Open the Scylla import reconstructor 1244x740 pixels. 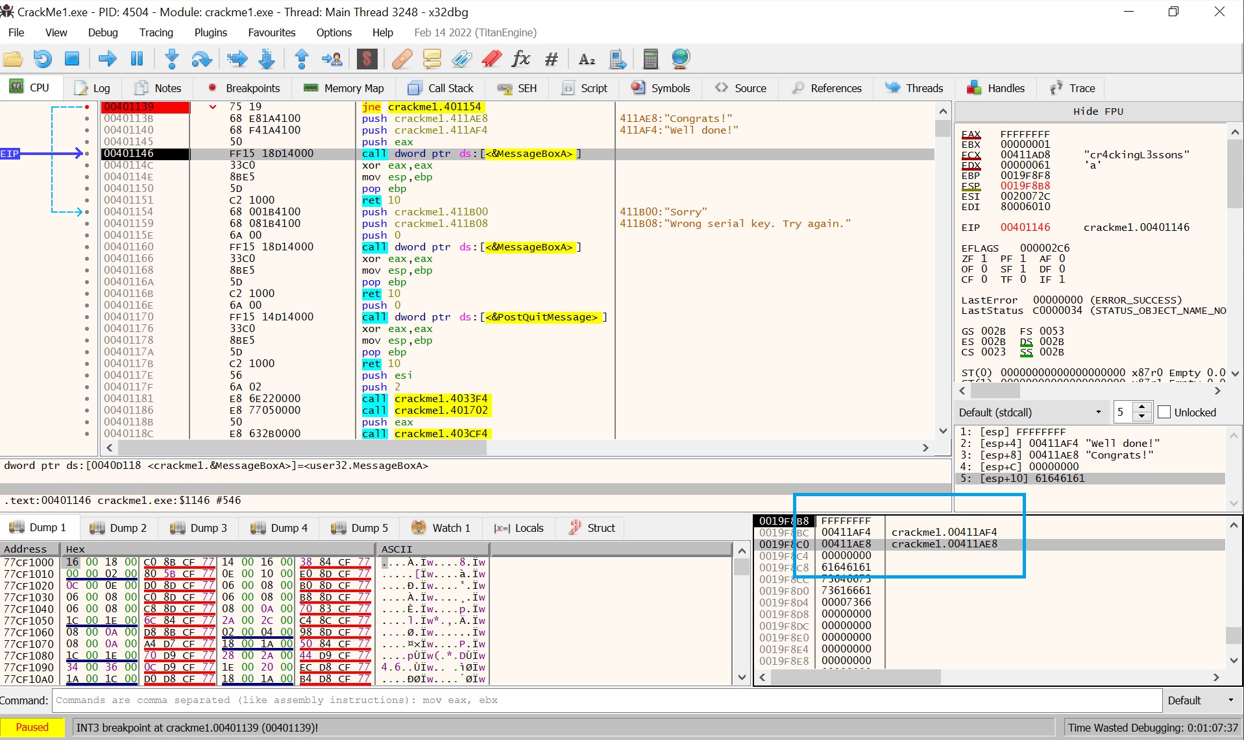pyautogui.click(x=367, y=58)
